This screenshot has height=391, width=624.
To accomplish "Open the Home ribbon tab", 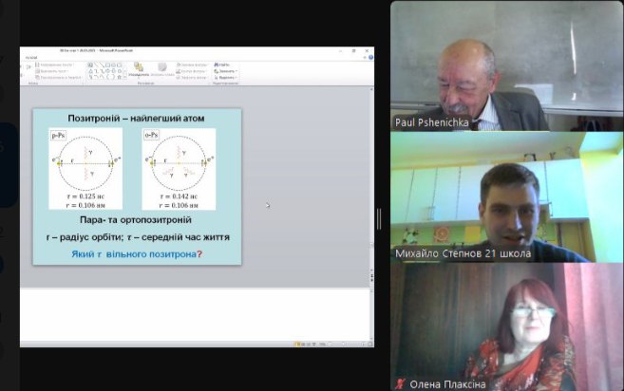I will pos(30,56).
